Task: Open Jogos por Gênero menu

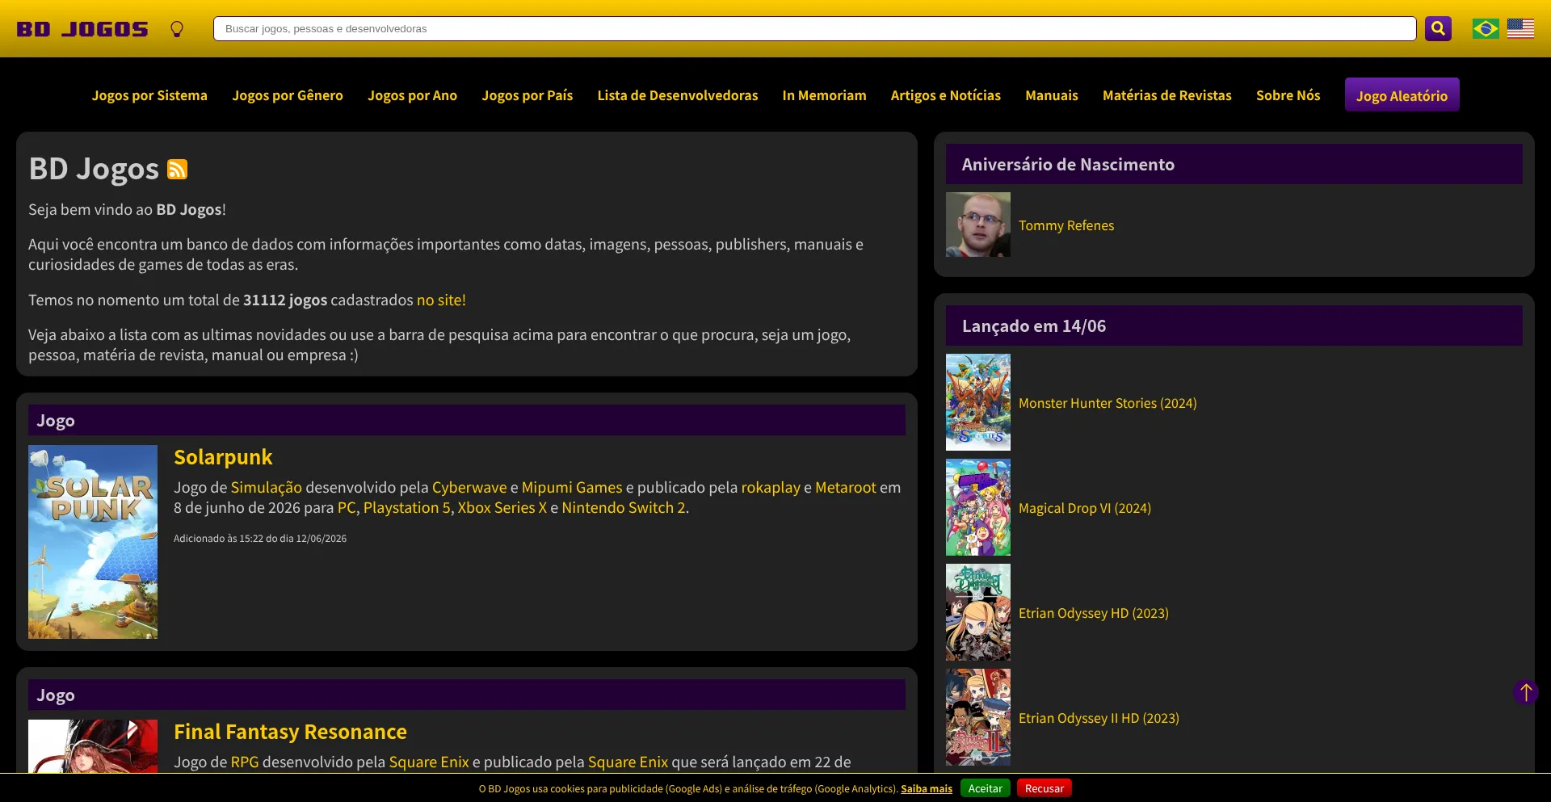Action: tap(288, 95)
